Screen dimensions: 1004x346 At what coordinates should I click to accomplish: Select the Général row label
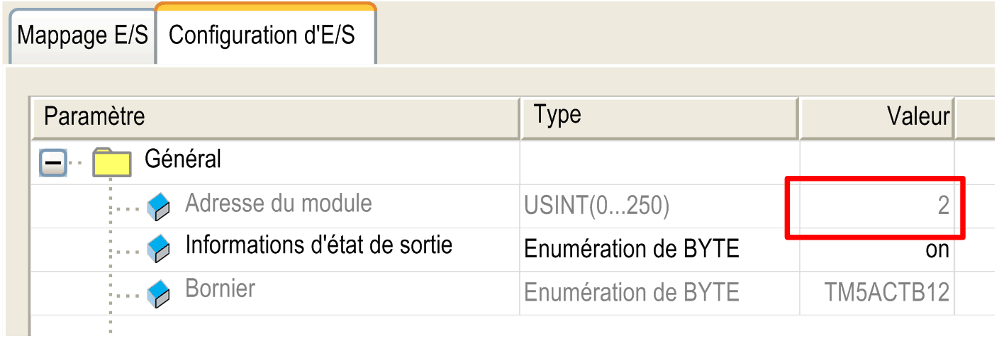(183, 159)
